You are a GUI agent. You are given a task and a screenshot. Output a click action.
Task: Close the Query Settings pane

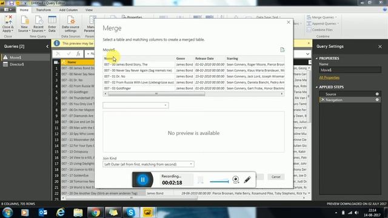tap(380, 47)
